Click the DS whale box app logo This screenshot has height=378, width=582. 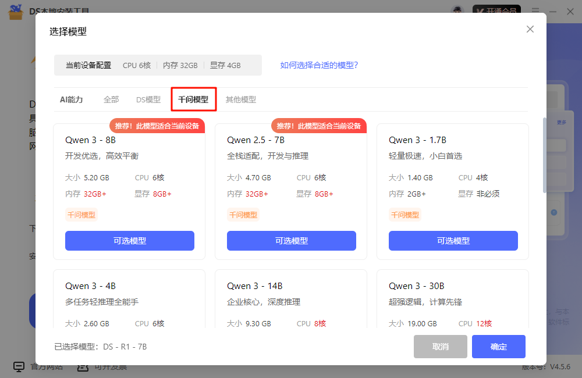click(16, 11)
